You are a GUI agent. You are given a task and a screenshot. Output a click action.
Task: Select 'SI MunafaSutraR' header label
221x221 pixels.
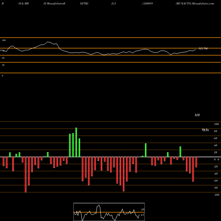point(54,4)
